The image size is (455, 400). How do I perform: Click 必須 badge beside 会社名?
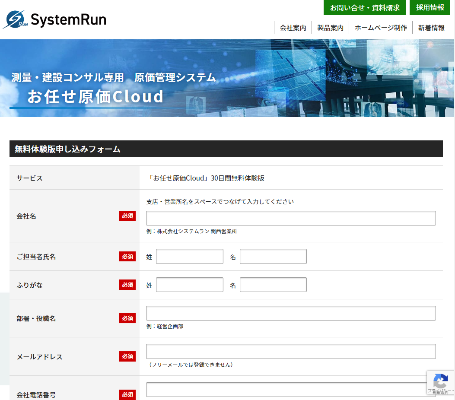pyautogui.click(x=127, y=216)
